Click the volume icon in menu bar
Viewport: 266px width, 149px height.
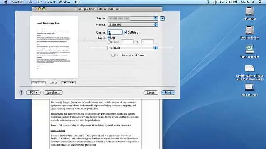214,2
